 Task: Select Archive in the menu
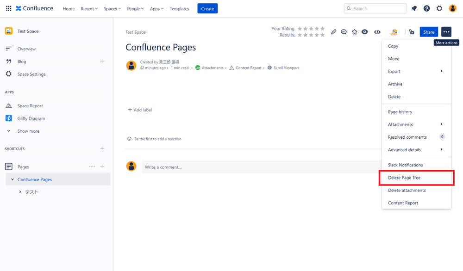[x=416, y=84]
